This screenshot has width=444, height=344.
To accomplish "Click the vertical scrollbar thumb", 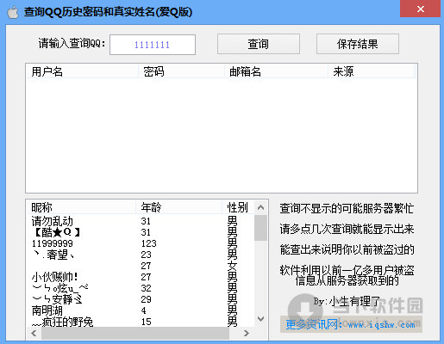I will (x=260, y=228).
